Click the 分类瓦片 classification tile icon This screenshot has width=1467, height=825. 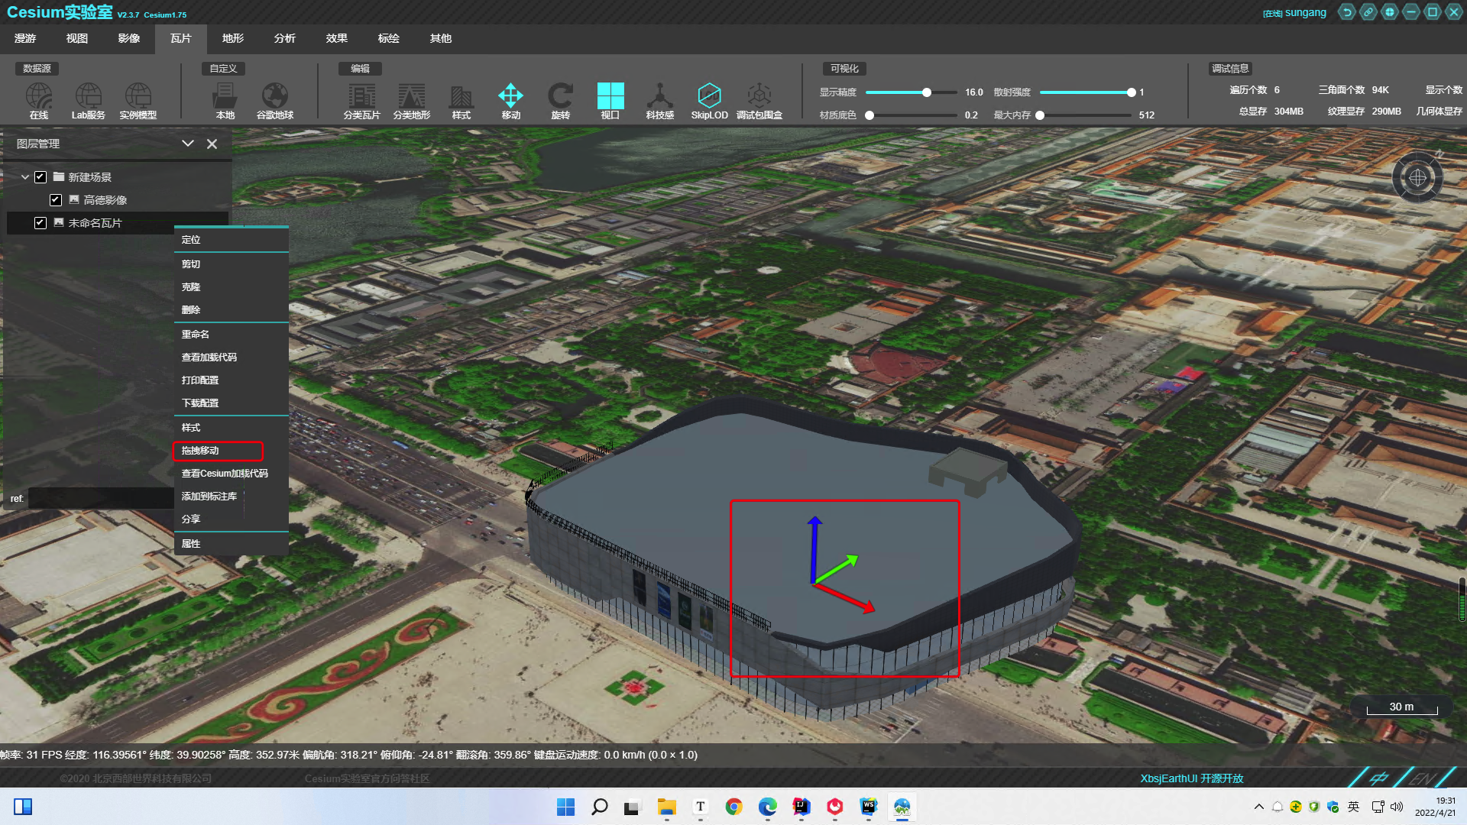pos(361,97)
